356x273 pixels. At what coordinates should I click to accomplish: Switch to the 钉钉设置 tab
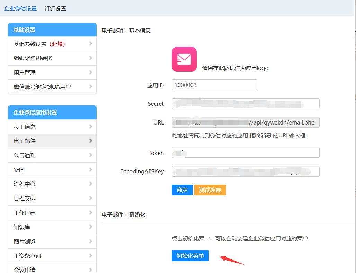pyautogui.click(x=55, y=8)
